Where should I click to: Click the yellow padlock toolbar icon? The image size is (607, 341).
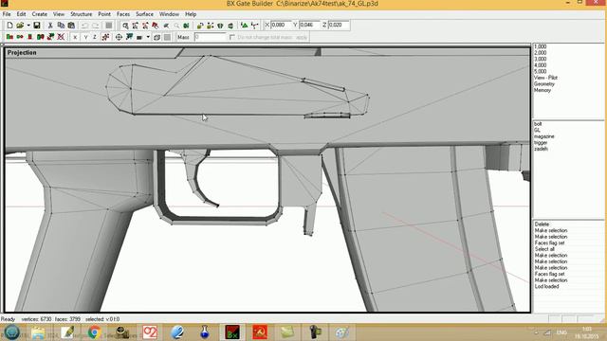(200, 26)
